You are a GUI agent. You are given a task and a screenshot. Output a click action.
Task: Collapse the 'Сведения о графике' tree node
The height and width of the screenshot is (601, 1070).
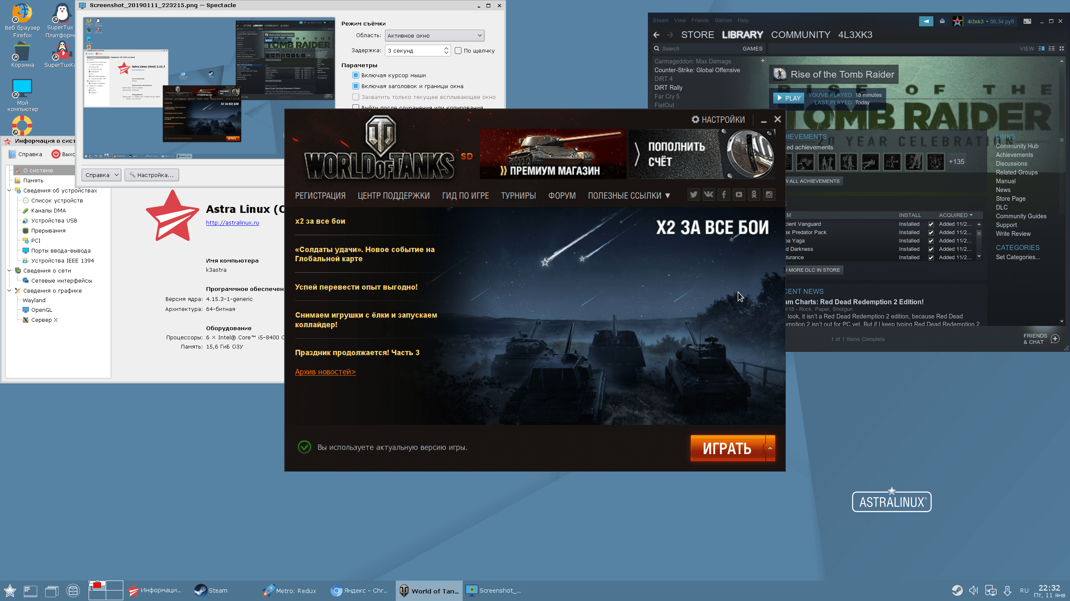pos(9,291)
